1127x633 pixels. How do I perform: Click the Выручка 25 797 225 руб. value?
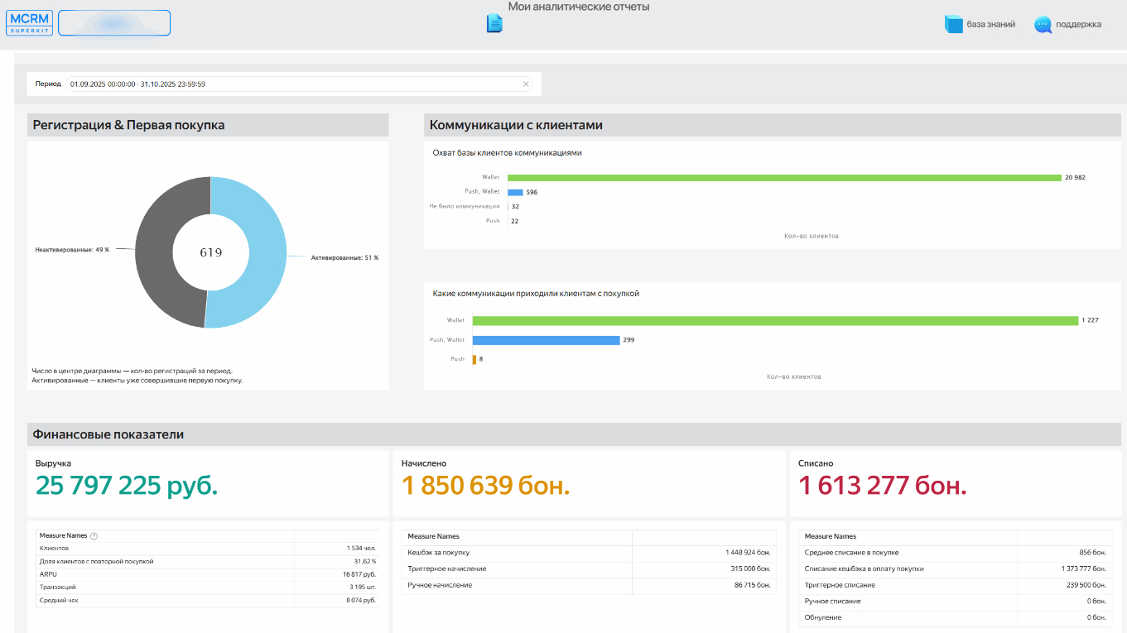point(127,487)
